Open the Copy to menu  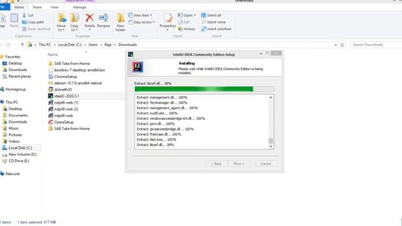74,23
